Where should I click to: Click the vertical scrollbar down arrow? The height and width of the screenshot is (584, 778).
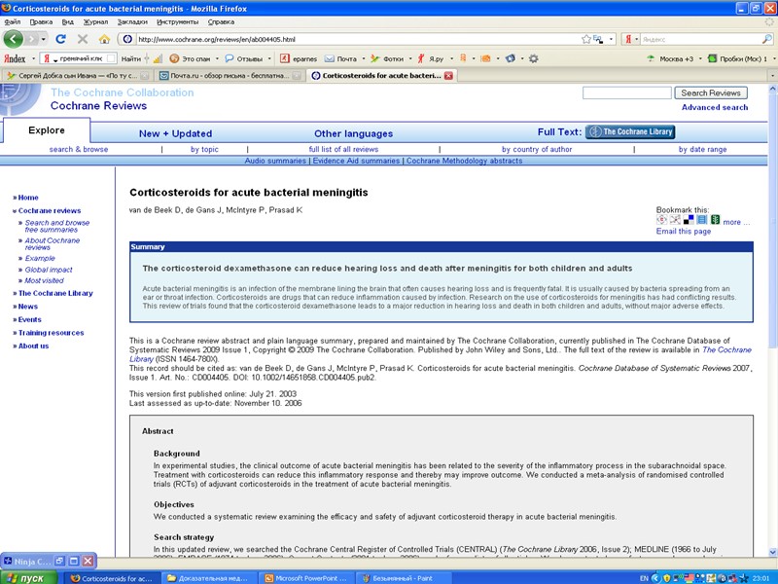click(x=772, y=552)
